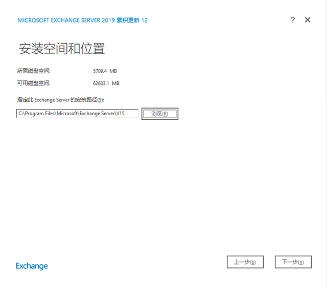Close the Exchange setup window
The height and width of the screenshot is (286, 327).
308,20
